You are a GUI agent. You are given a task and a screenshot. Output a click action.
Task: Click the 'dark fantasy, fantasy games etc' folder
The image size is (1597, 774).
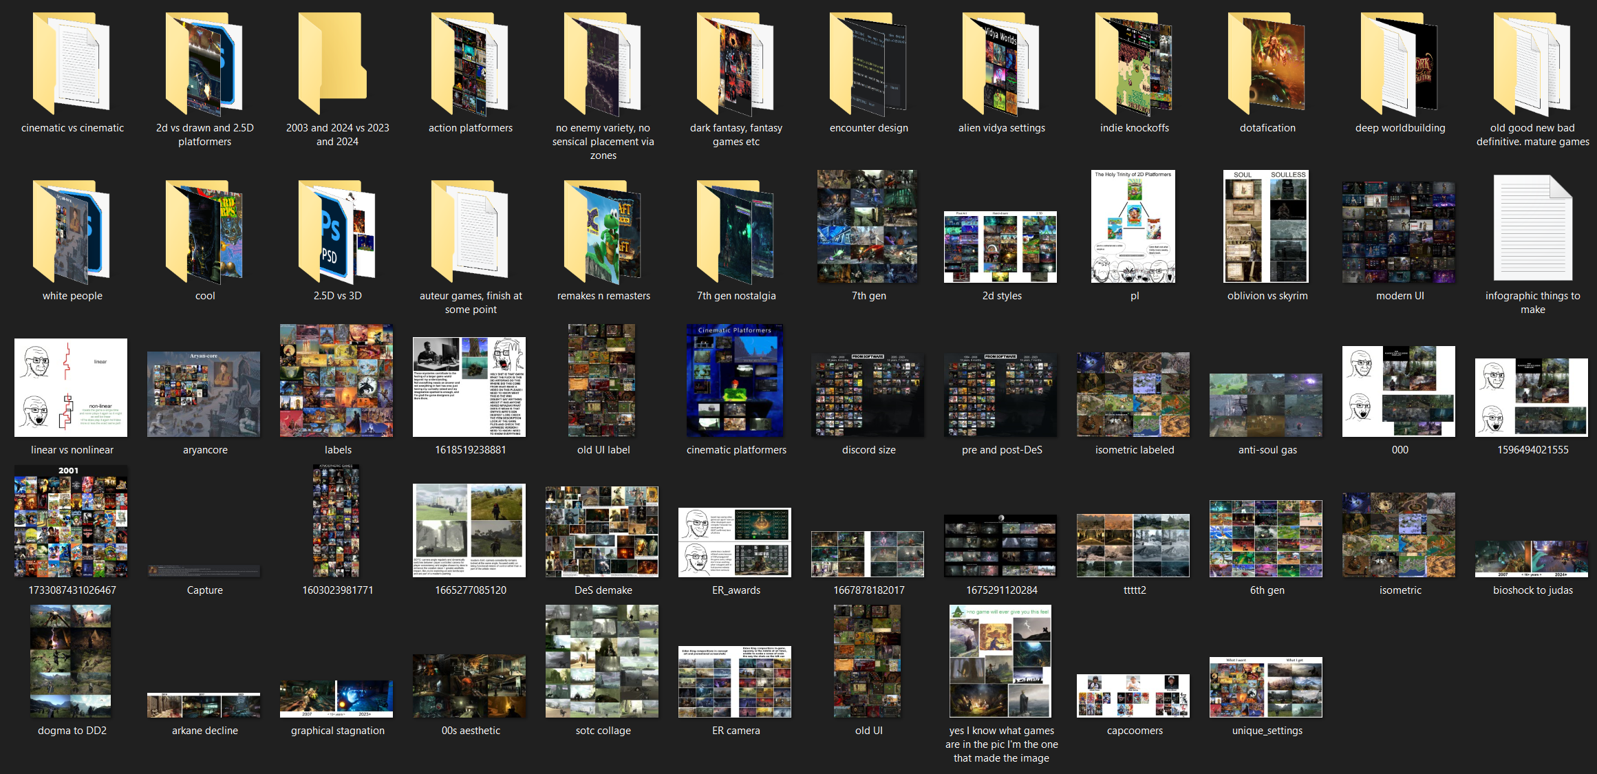[x=736, y=63]
